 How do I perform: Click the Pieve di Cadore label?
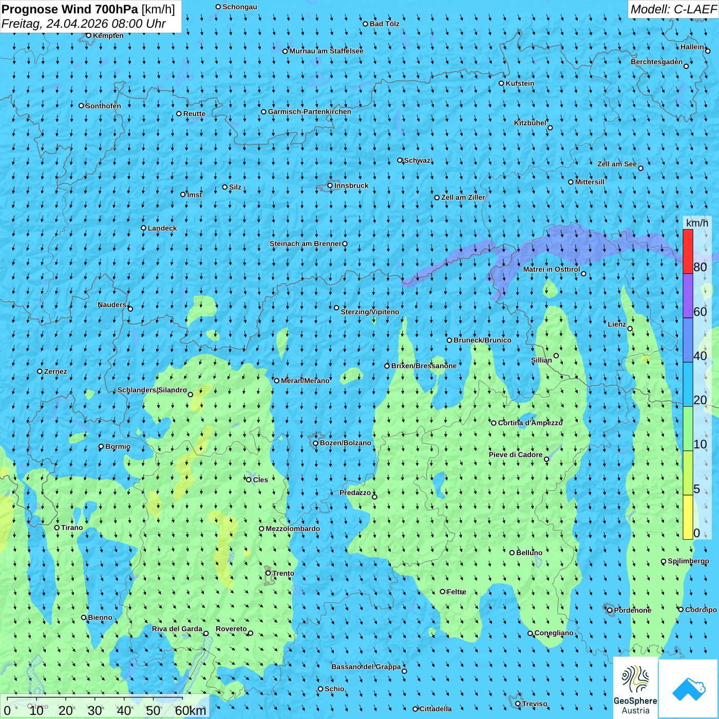pyautogui.click(x=516, y=455)
